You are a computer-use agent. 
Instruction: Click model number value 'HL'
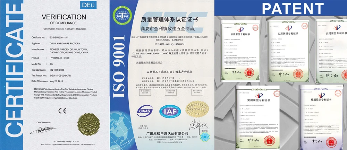[52, 64]
